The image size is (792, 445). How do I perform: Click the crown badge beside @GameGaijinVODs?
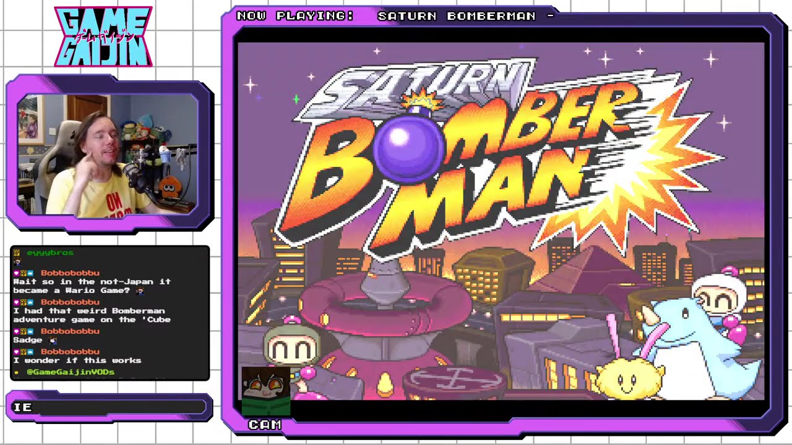point(17,373)
